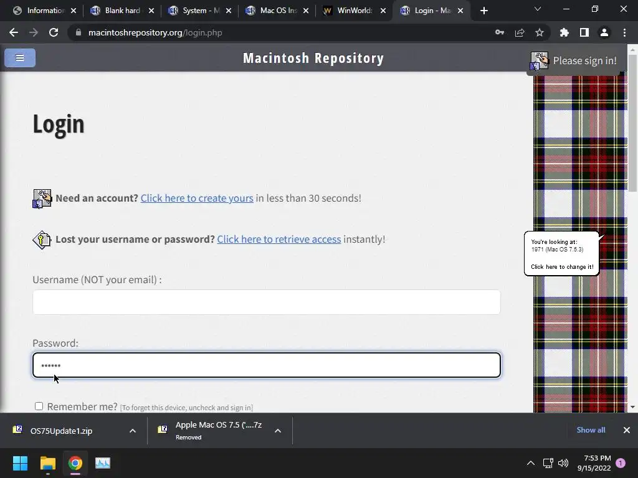The height and width of the screenshot is (478, 638).
Task: Click Apple Mac OS 7.5 download icon
Action: (x=163, y=430)
